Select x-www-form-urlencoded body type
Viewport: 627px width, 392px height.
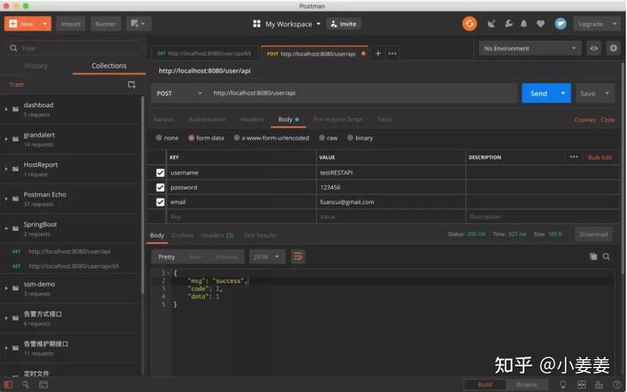237,138
